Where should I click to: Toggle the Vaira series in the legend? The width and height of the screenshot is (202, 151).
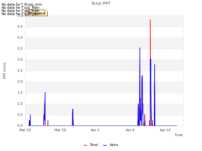[110, 145]
